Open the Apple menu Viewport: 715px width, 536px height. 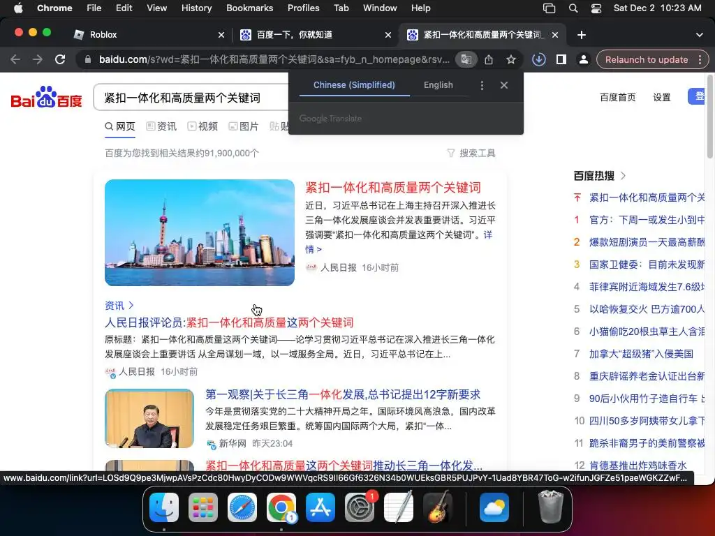coord(18,8)
